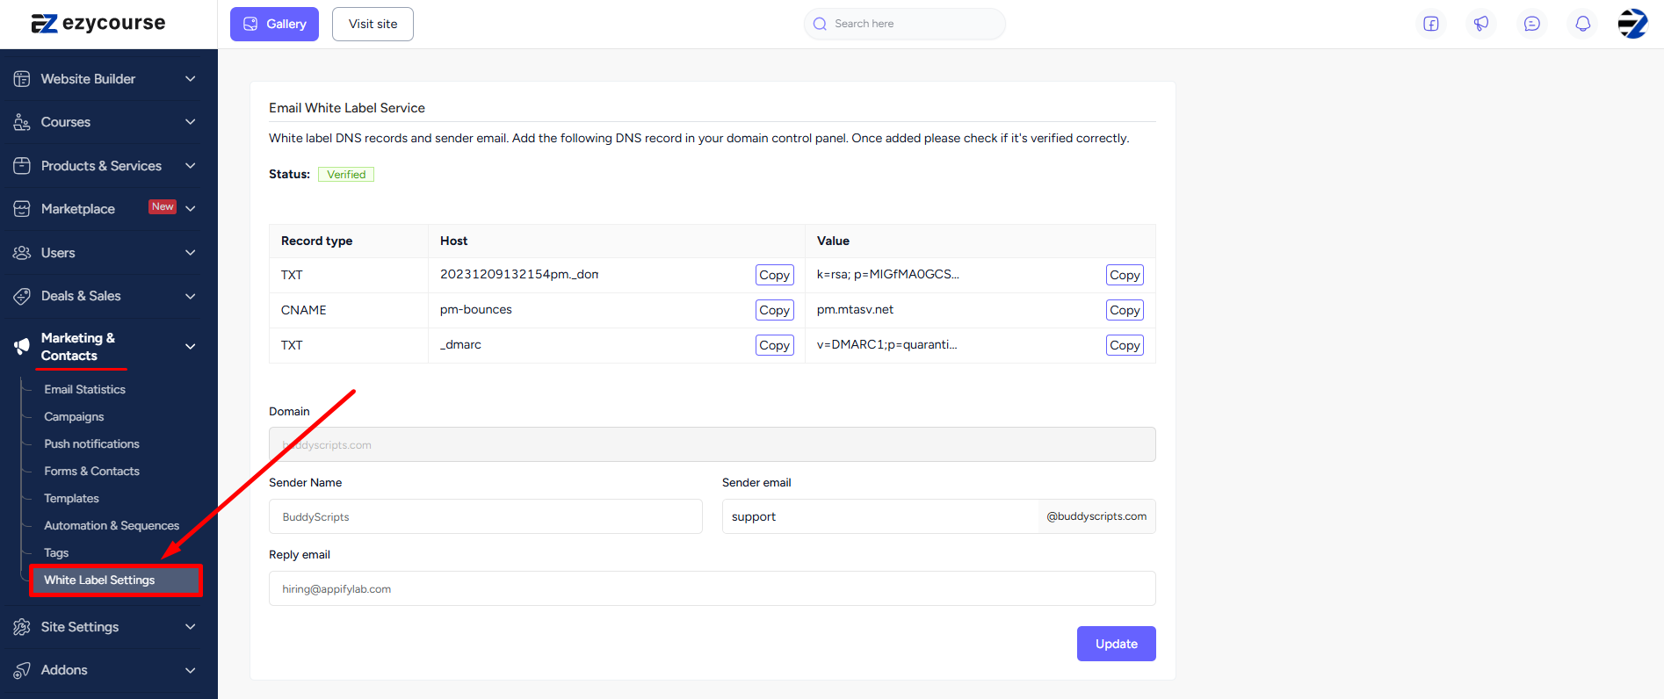Viewport: 1664px width, 699px height.
Task: Click the @buddyscripts.com suffix label
Action: (1096, 516)
